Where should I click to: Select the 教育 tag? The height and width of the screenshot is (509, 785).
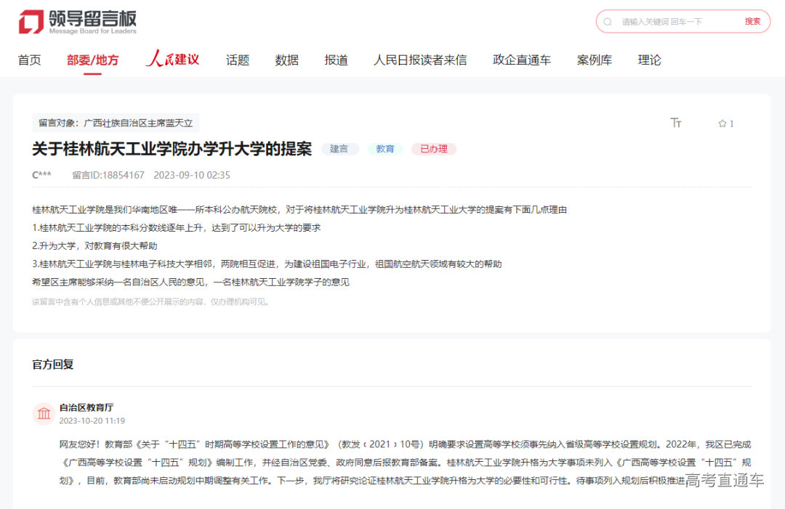[x=385, y=149]
